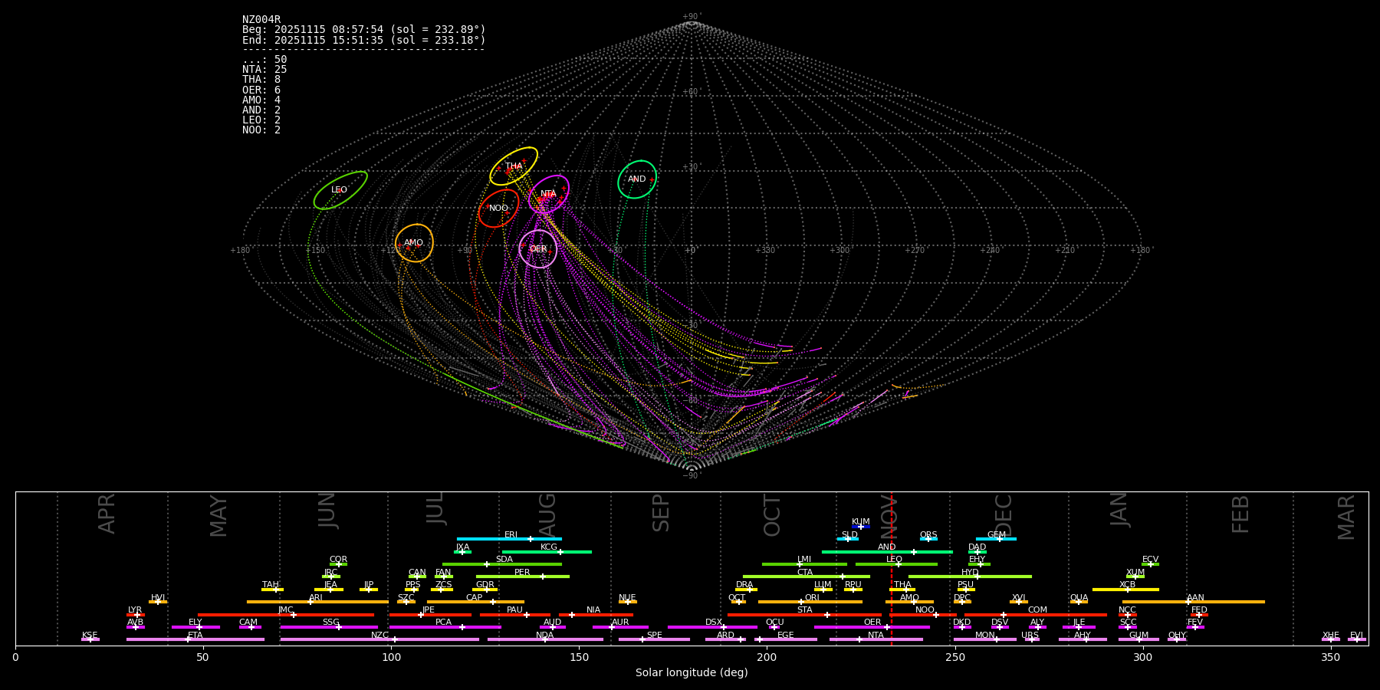Click the cyan ERI shower bar

point(509,539)
